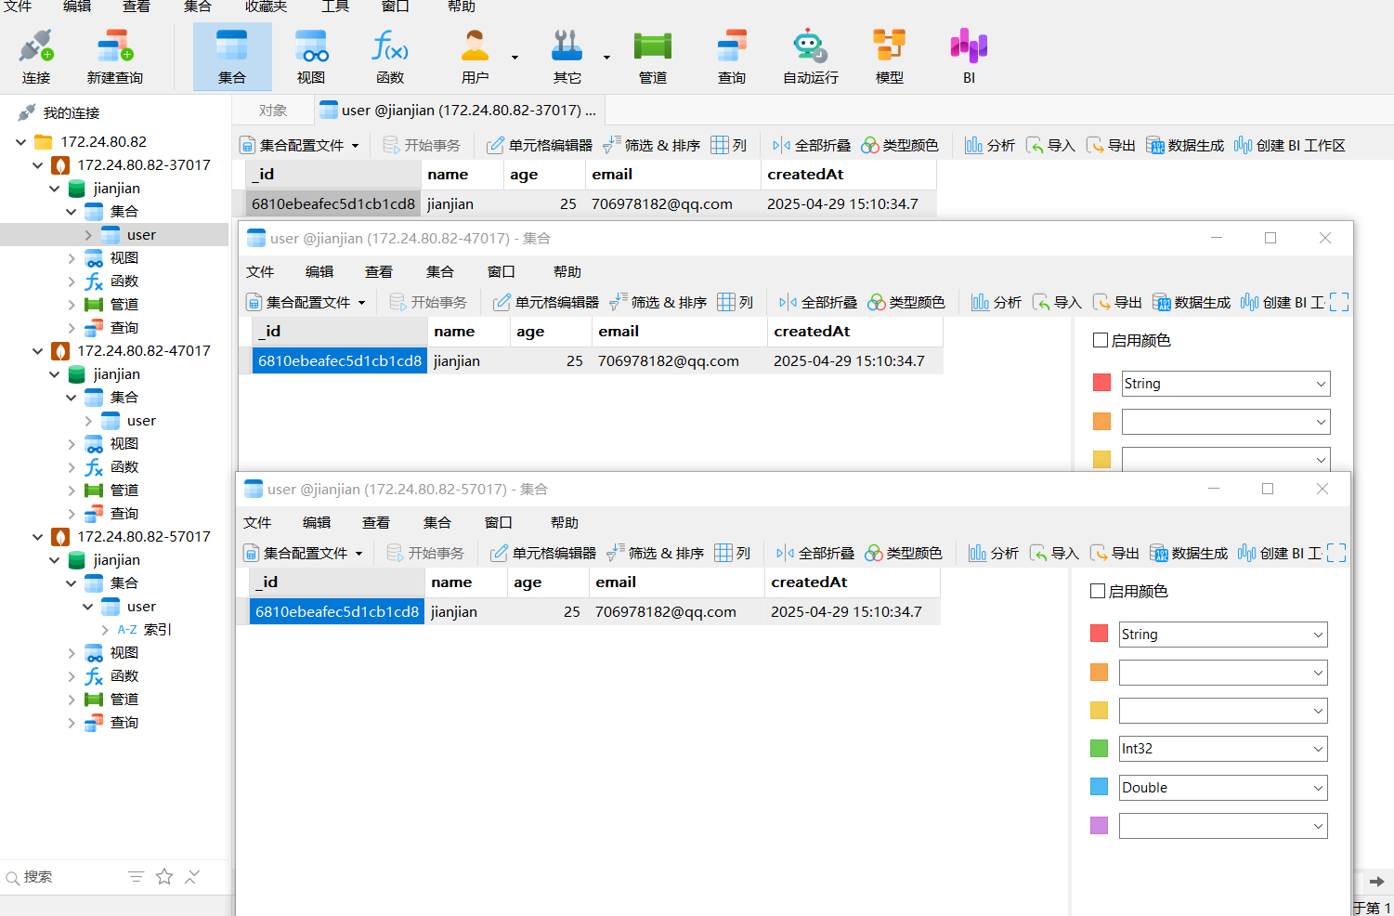Click 导出 in the 57017 window toolbar
Image resolution: width=1394 pixels, height=916 pixels.
pyautogui.click(x=1114, y=553)
